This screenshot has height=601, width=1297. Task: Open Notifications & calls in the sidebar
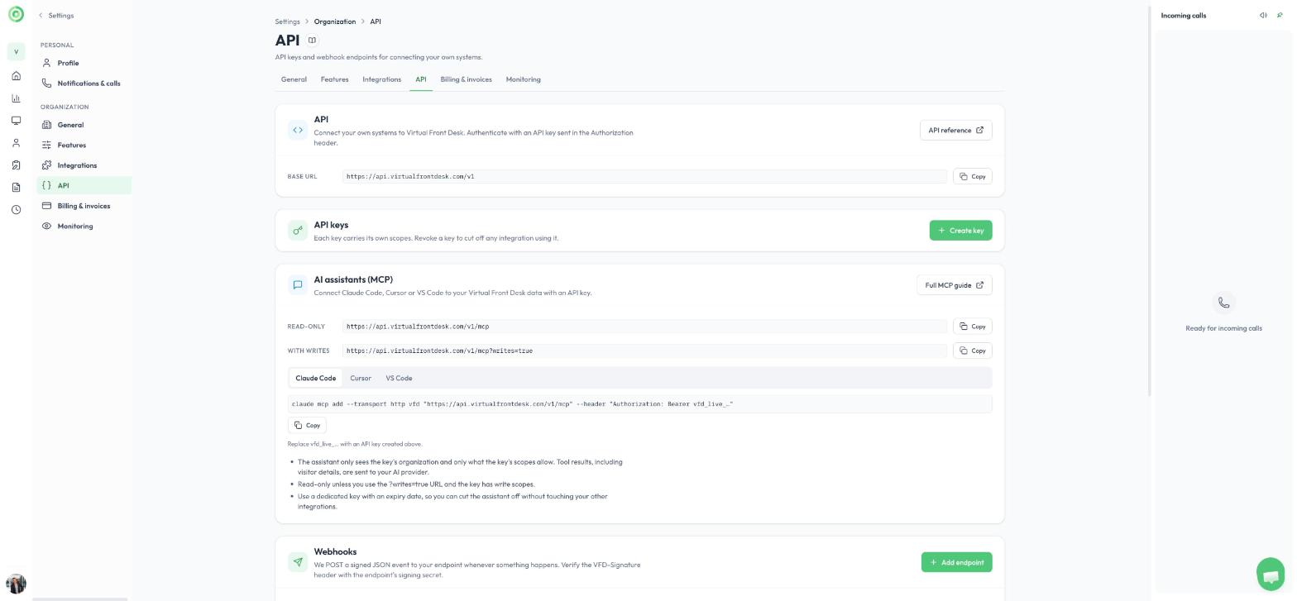click(84, 83)
